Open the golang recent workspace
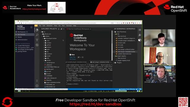The image size is (190, 107). 22,51
